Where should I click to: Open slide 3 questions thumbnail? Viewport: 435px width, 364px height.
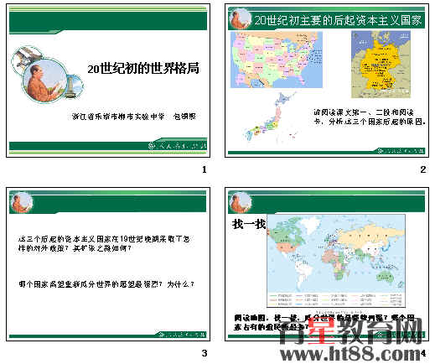108,264
